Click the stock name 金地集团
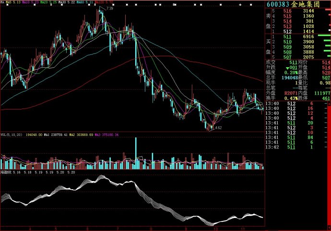 [x=306, y=4]
